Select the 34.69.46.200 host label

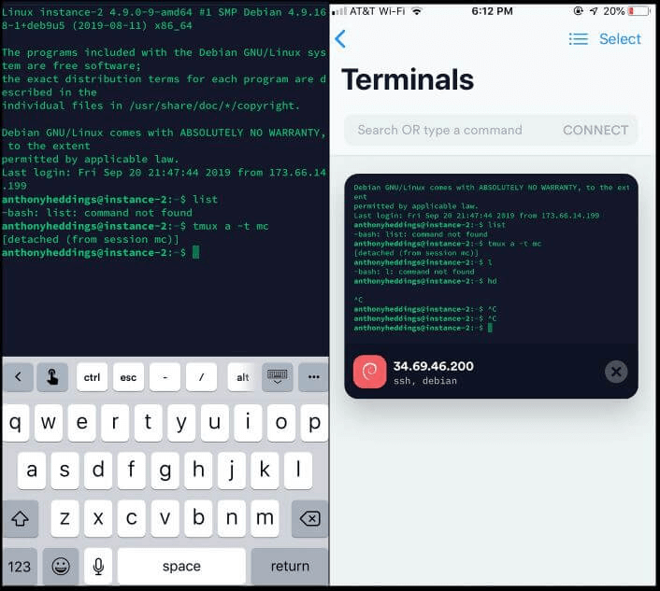click(434, 366)
